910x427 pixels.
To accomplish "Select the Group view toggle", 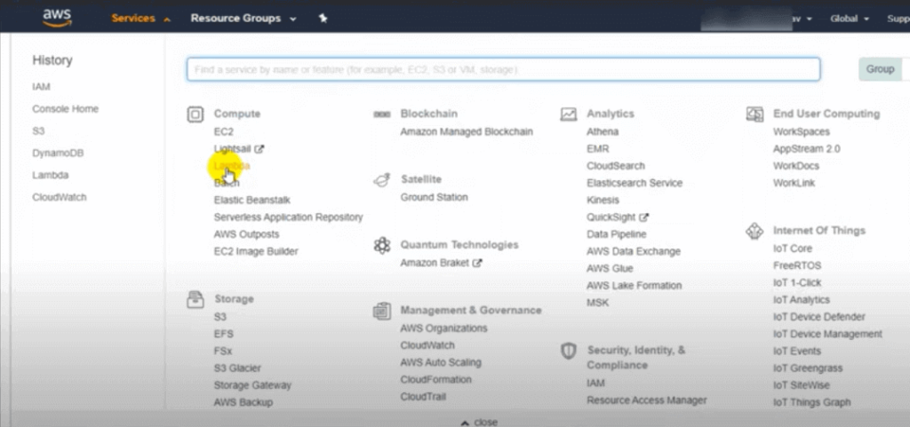I will [x=880, y=69].
